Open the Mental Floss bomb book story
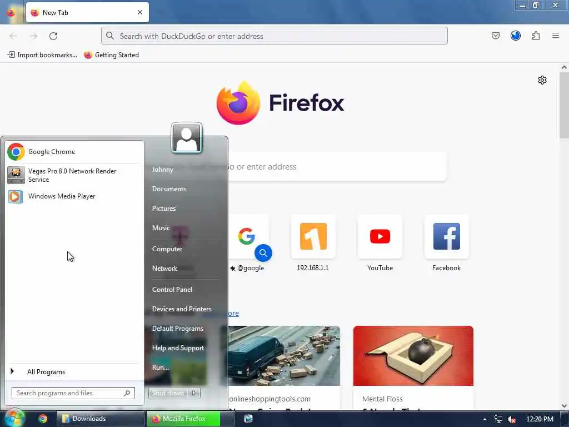Viewport: 569px width, 427px height. click(x=413, y=368)
